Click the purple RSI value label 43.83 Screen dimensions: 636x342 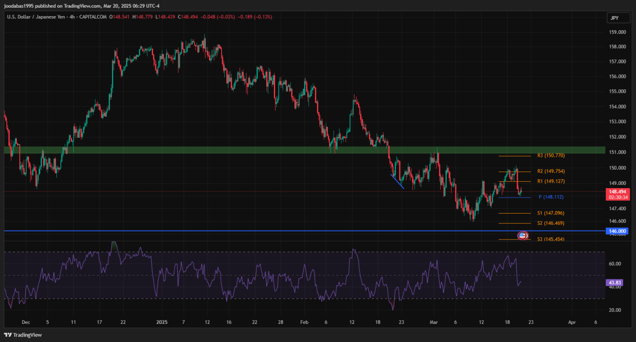click(614, 282)
